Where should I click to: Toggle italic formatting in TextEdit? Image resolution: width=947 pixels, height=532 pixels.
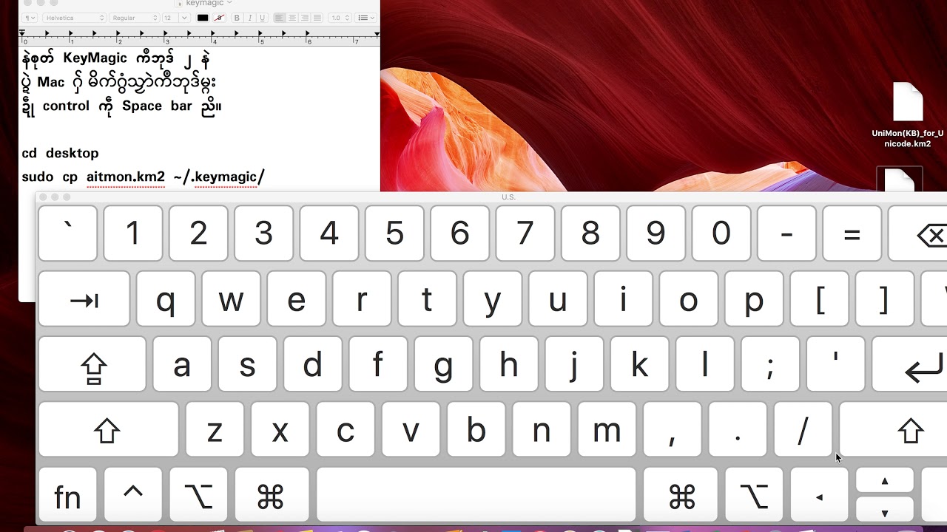click(x=249, y=18)
